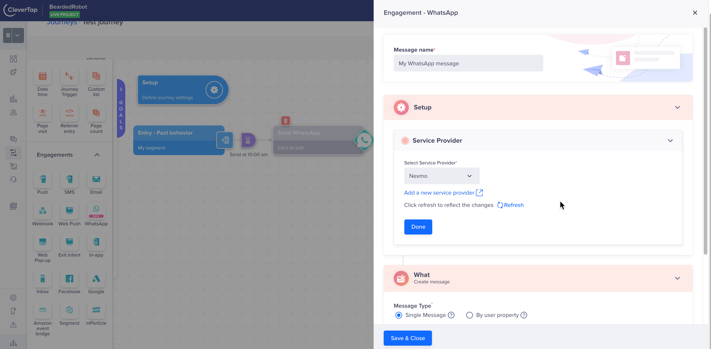
Task: Select the Facebook engagement icon
Action: [x=69, y=279]
